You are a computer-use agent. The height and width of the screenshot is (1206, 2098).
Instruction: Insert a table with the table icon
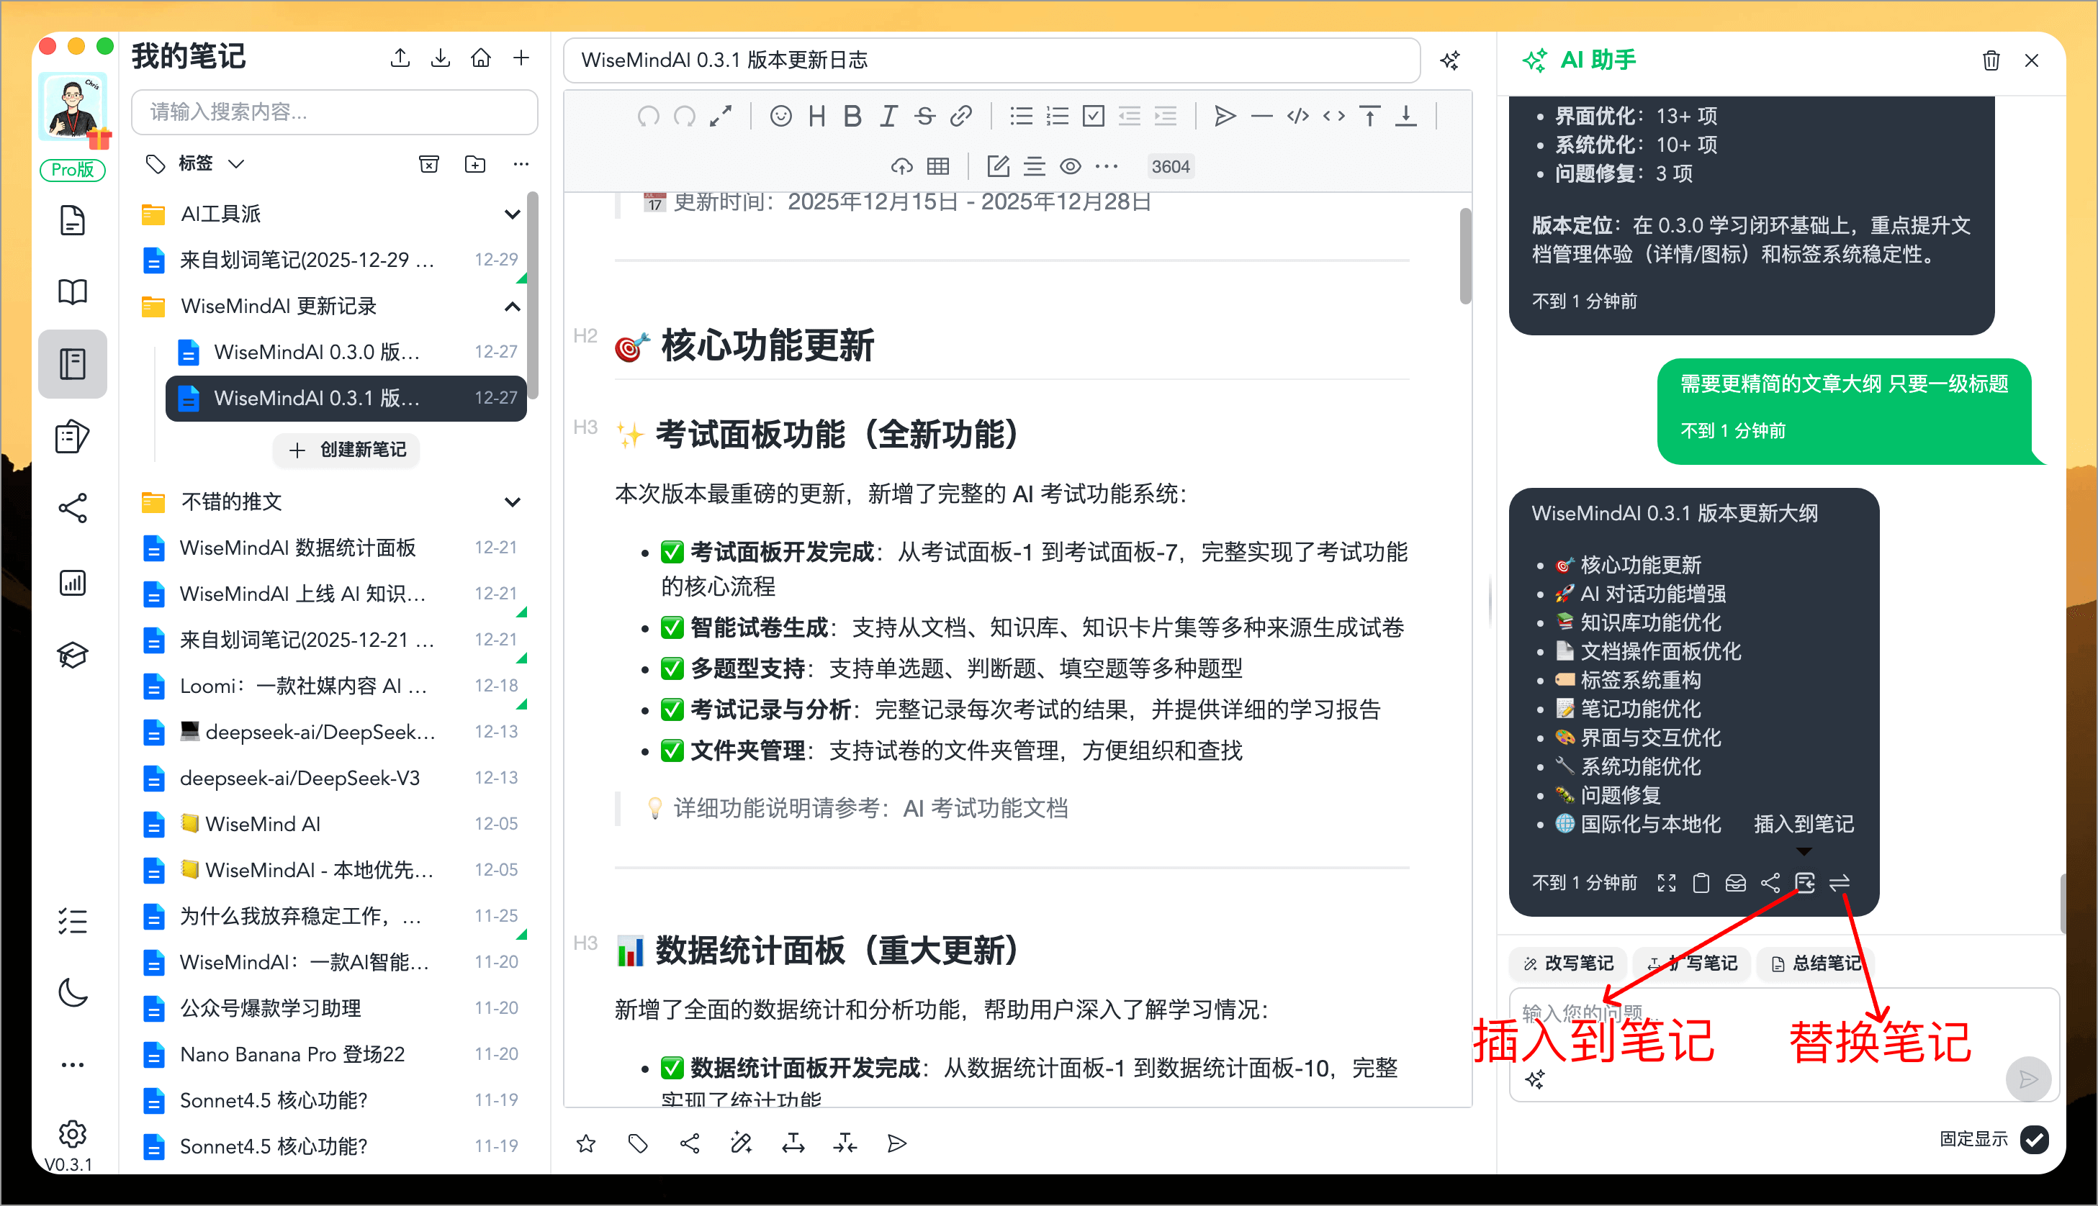938,166
